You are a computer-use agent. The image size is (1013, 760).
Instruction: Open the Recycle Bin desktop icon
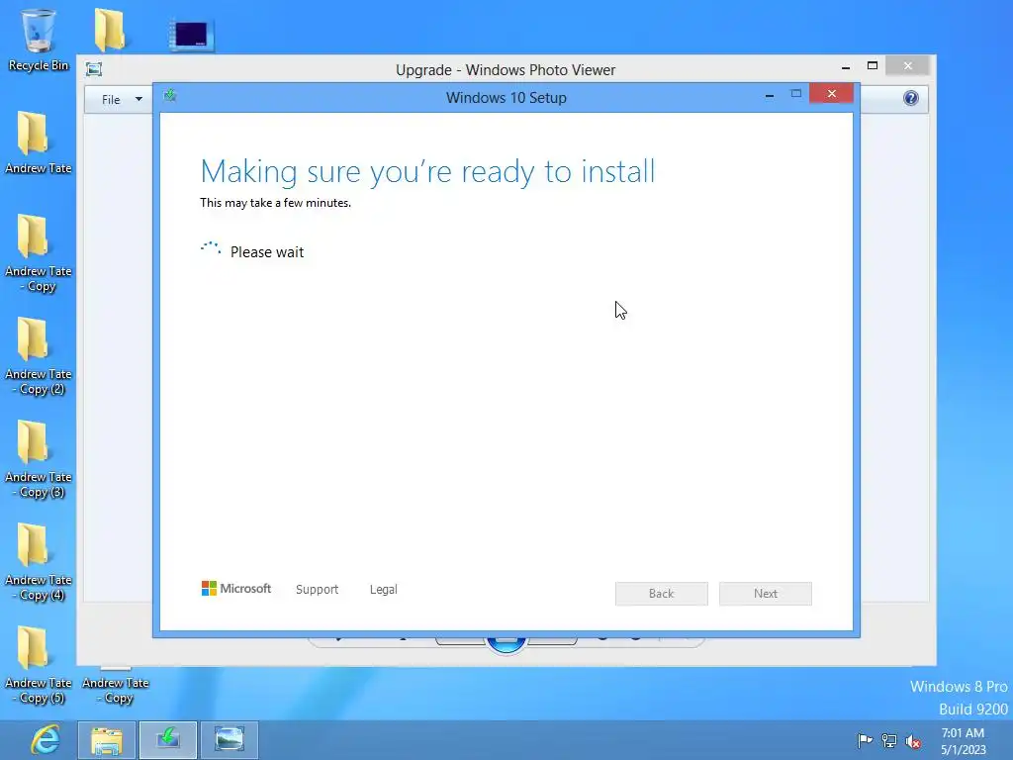coord(39,40)
